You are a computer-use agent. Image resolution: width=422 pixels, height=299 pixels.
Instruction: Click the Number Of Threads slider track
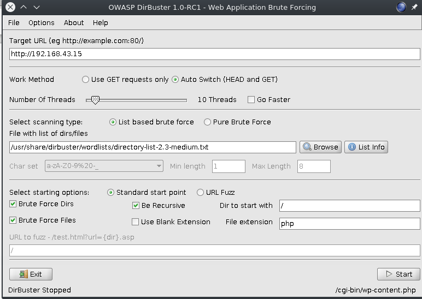point(137,100)
